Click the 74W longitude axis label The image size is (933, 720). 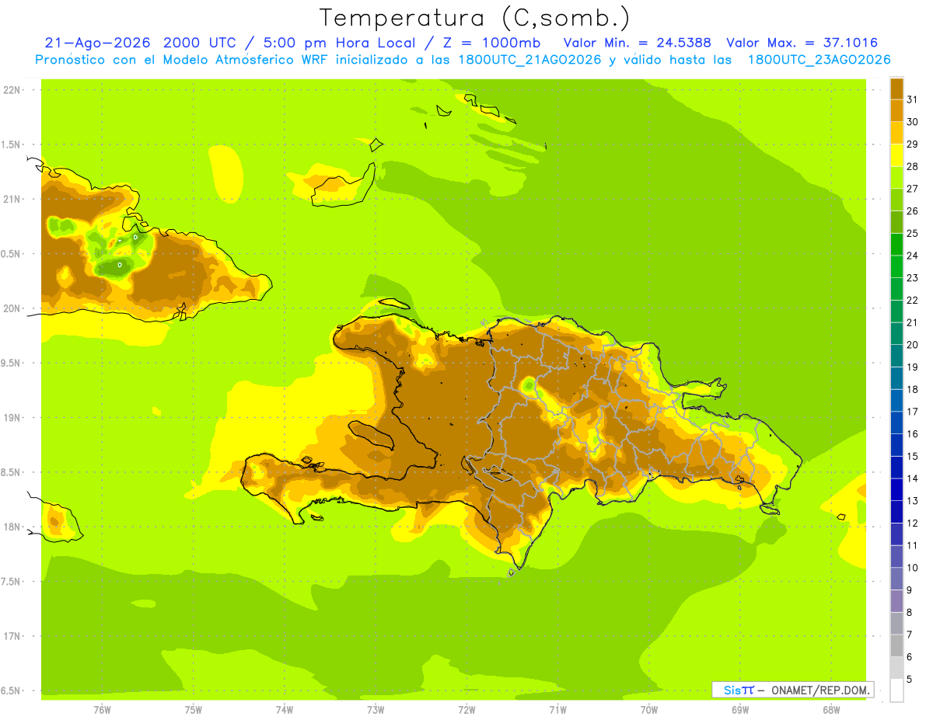point(285,710)
